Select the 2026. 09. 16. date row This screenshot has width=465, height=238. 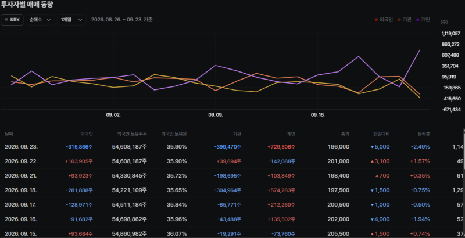pyautogui.click(x=21, y=219)
